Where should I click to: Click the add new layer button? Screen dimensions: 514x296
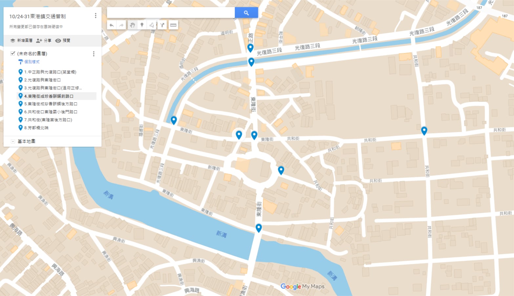[x=21, y=40]
